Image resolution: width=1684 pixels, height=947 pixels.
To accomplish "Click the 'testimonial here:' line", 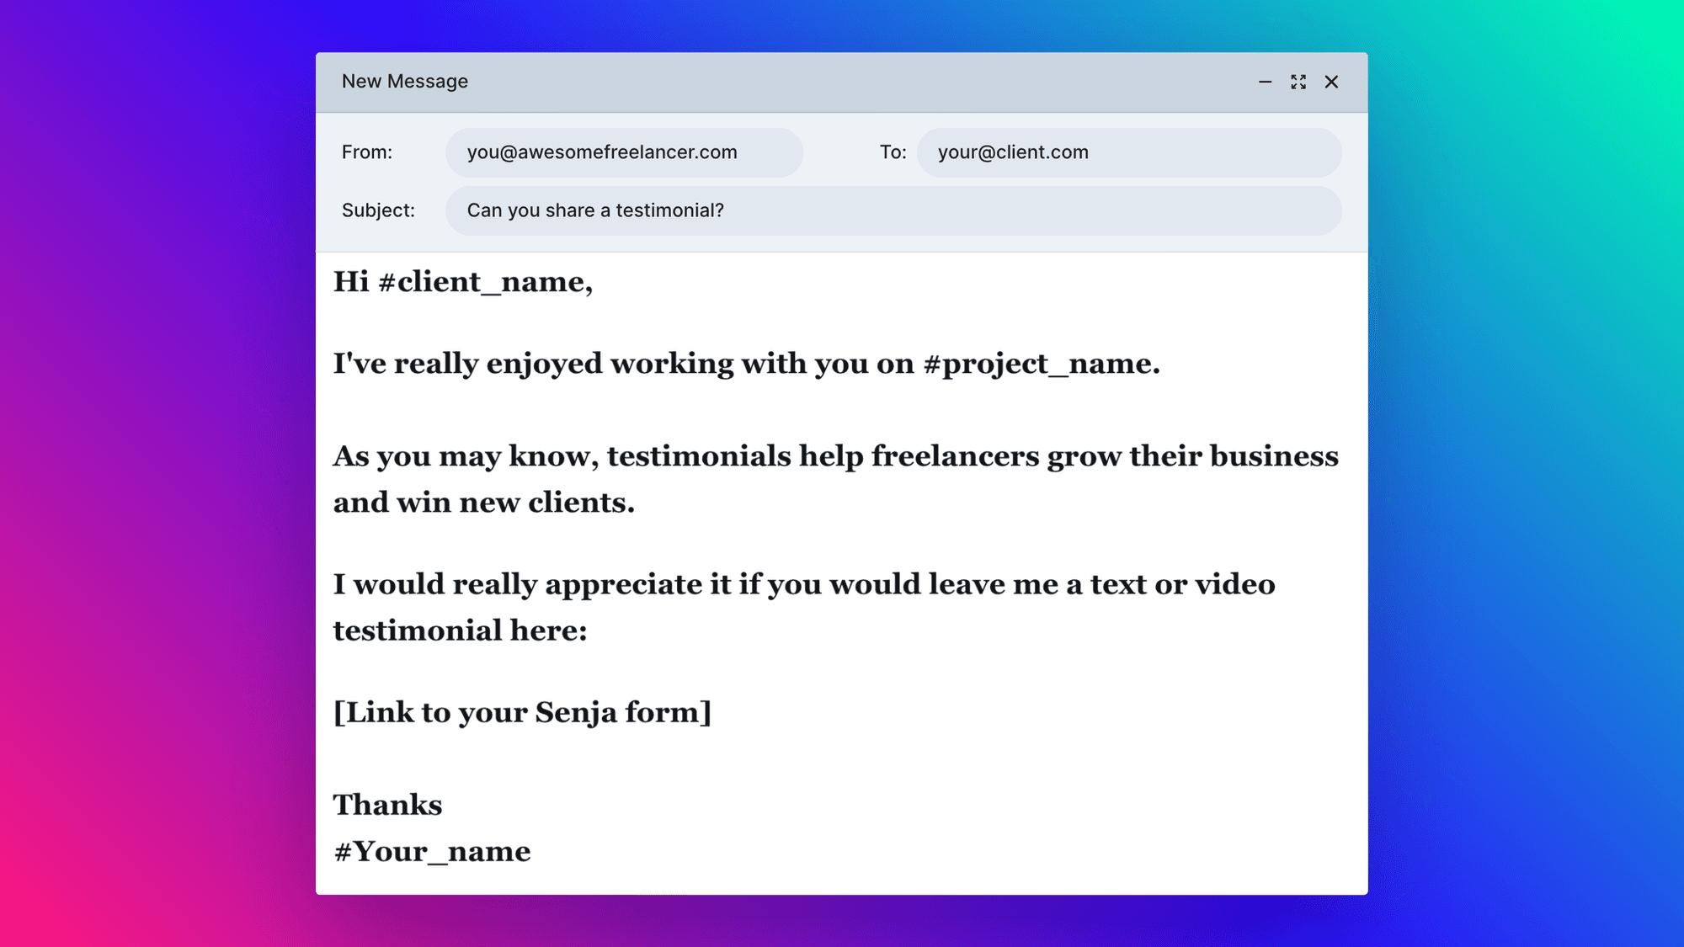I will 460,630.
